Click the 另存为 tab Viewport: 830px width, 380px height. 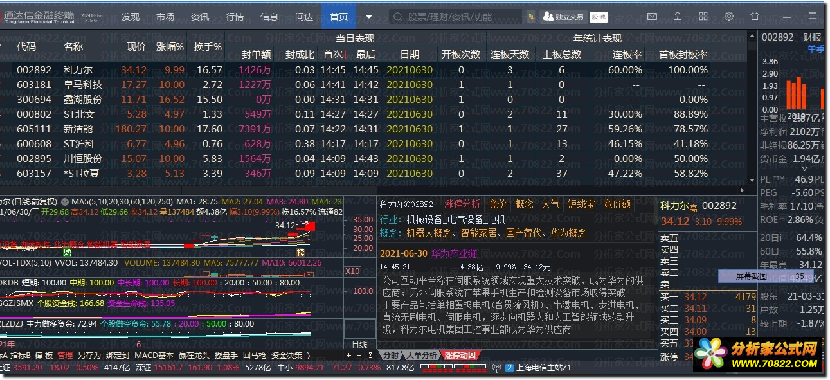tap(89, 355)
